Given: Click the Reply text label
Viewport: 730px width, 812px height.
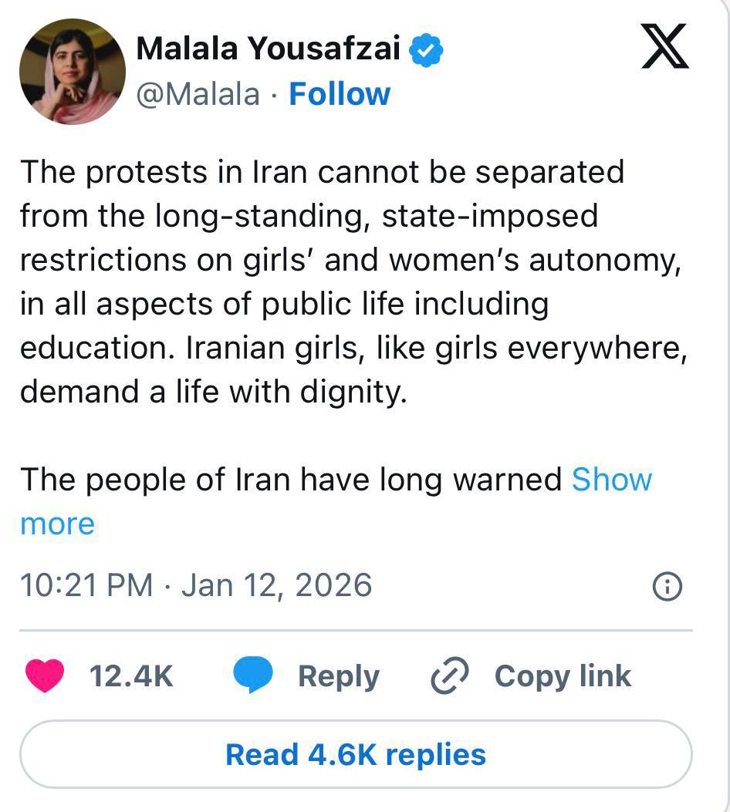Looking at the screenshot, I should [x=338, y=676].
